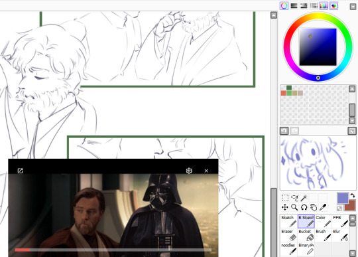Choose the Sketch brush preset
358x257 pixels.
tap(288, 221)
